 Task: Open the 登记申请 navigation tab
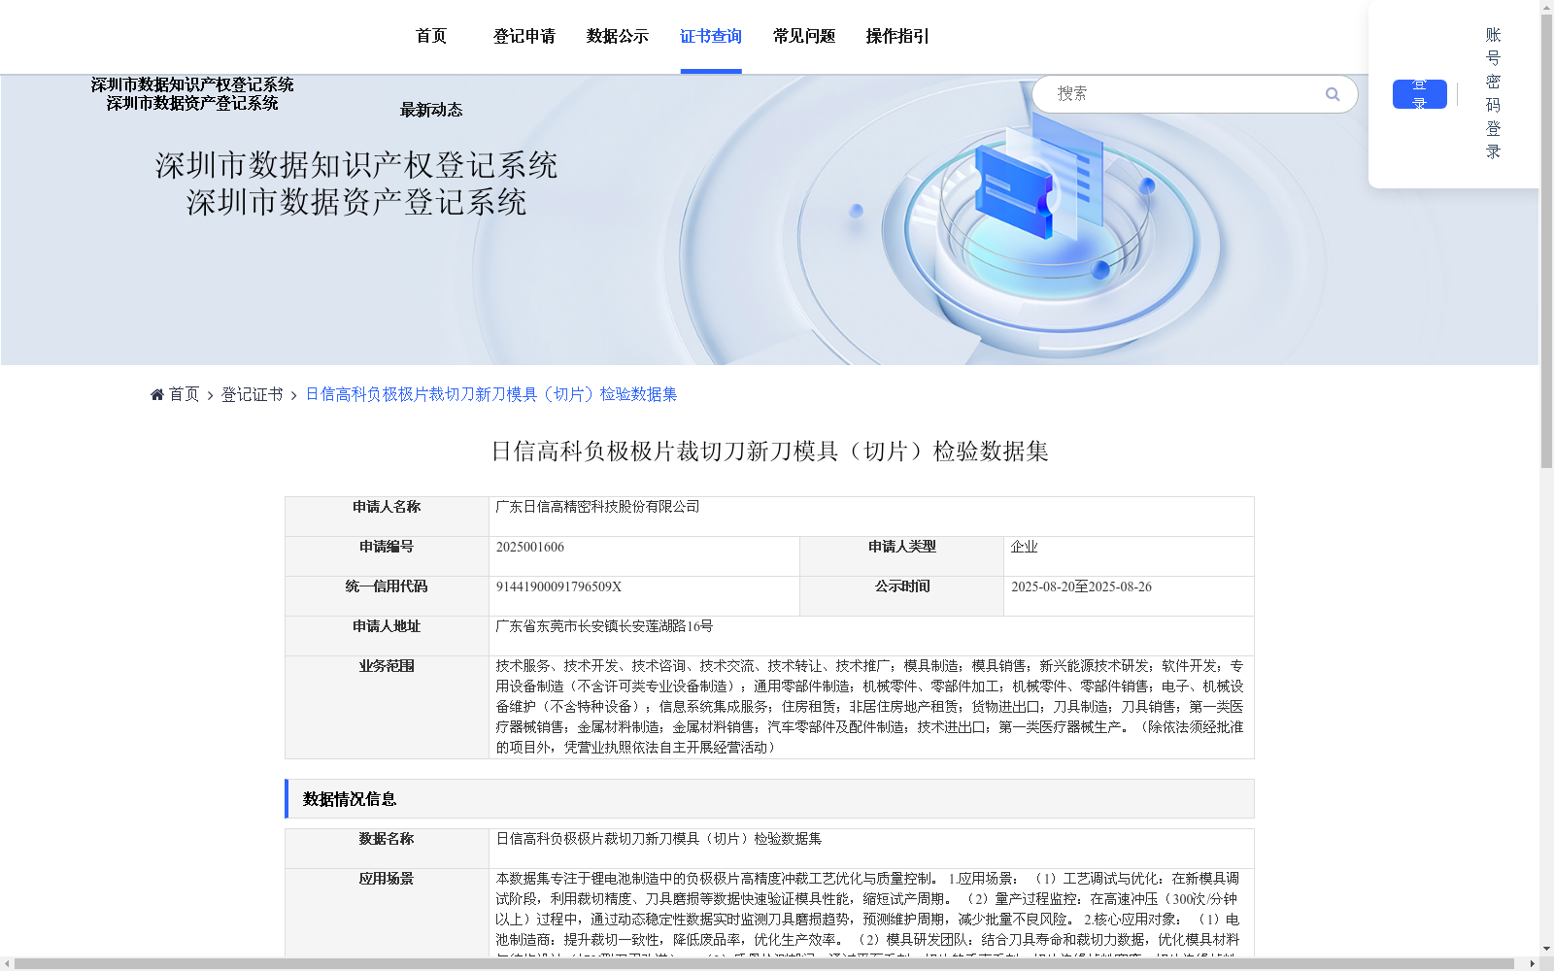point(524,36)
